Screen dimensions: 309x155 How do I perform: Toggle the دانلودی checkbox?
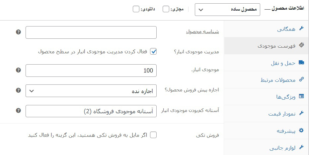[x=136, y=9]
